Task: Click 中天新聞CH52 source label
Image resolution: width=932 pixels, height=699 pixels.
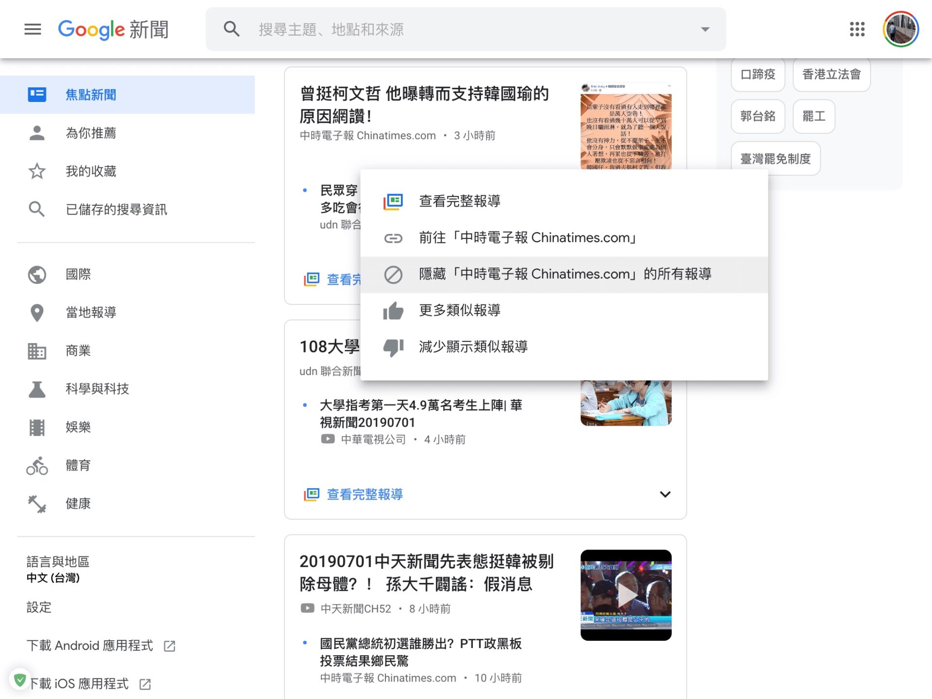Action: [x=355, y=609]
